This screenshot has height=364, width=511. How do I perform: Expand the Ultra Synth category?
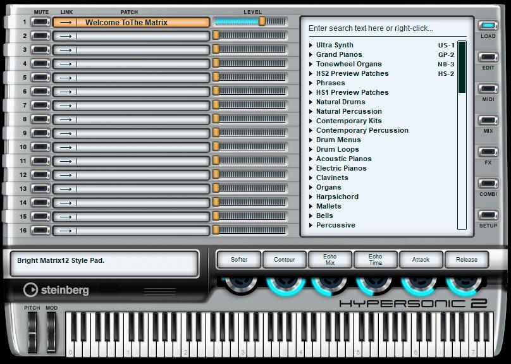click(311, 45)
